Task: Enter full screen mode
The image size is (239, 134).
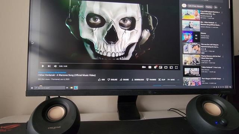Action: pyautogui.click(x=176, y=67)
